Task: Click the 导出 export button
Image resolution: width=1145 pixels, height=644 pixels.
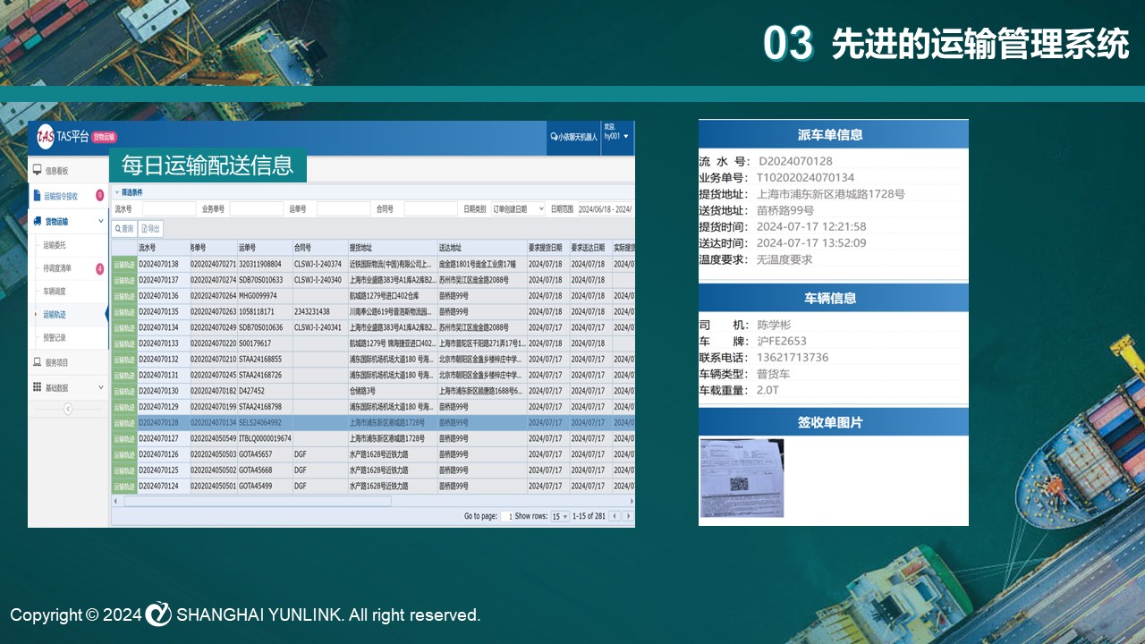Action: 150,229
